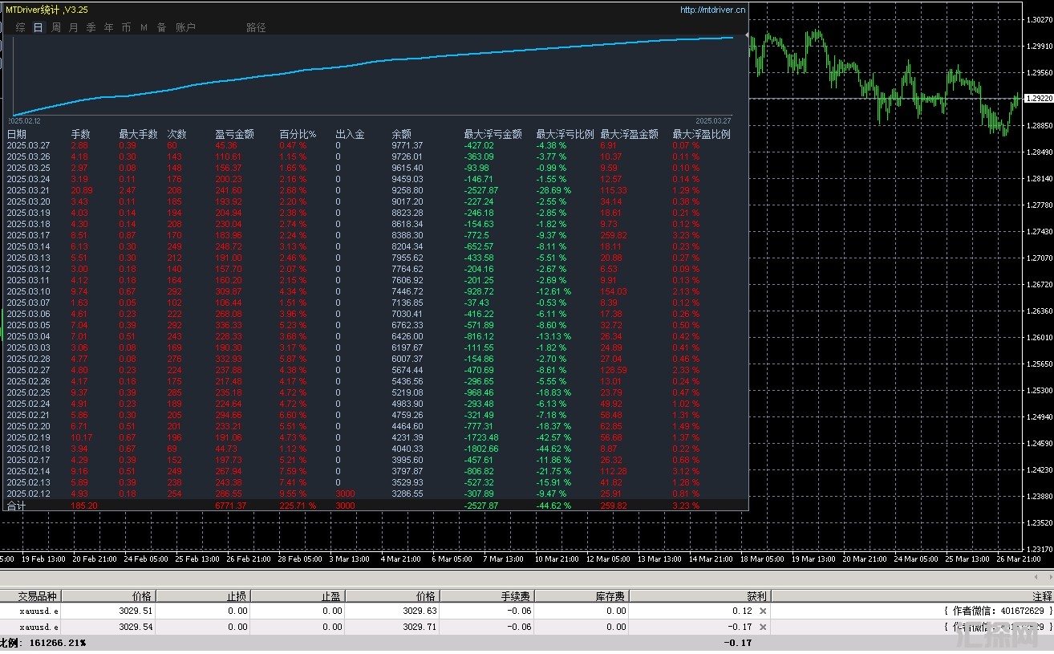Screen dimensions: 1054x654
Task: Click the 出入金 column header
Action: (350, 134)
